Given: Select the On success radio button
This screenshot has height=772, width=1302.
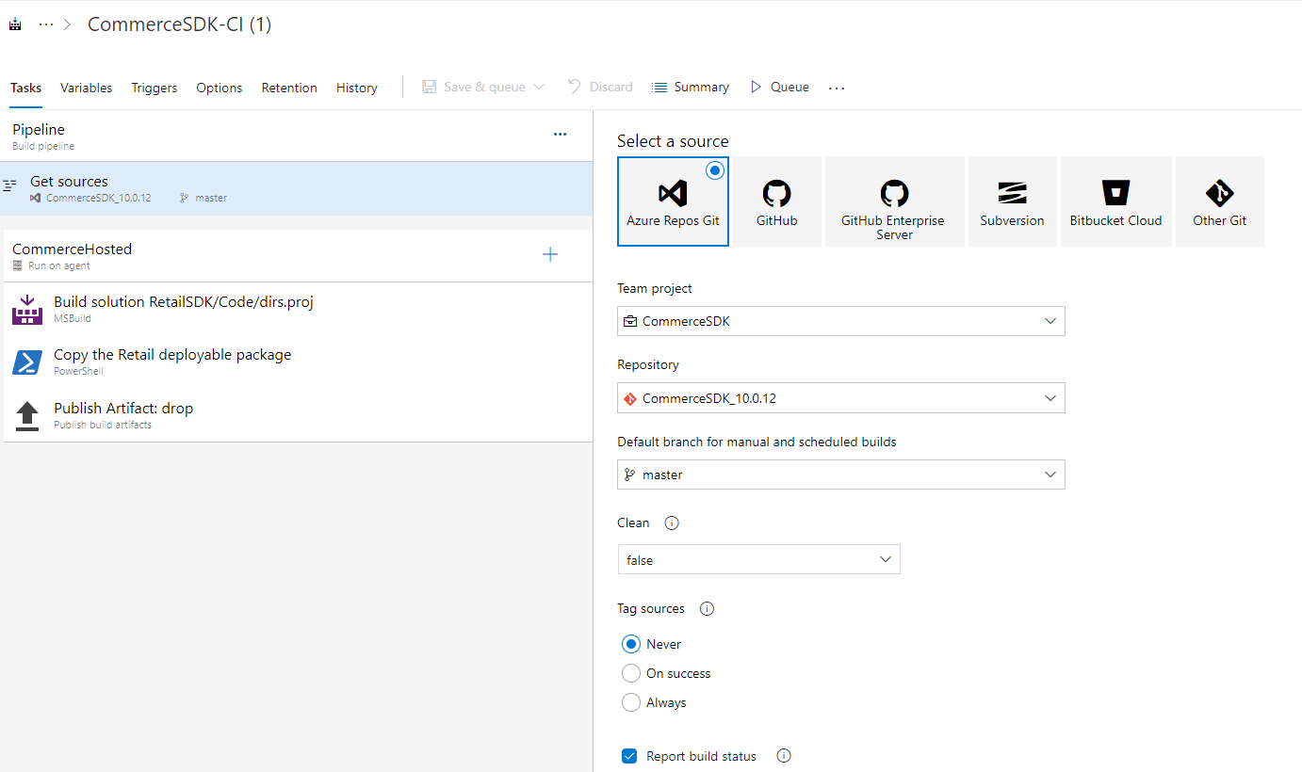Looking at the screenshot, I should pyautogui.click(x=631, y=673).
